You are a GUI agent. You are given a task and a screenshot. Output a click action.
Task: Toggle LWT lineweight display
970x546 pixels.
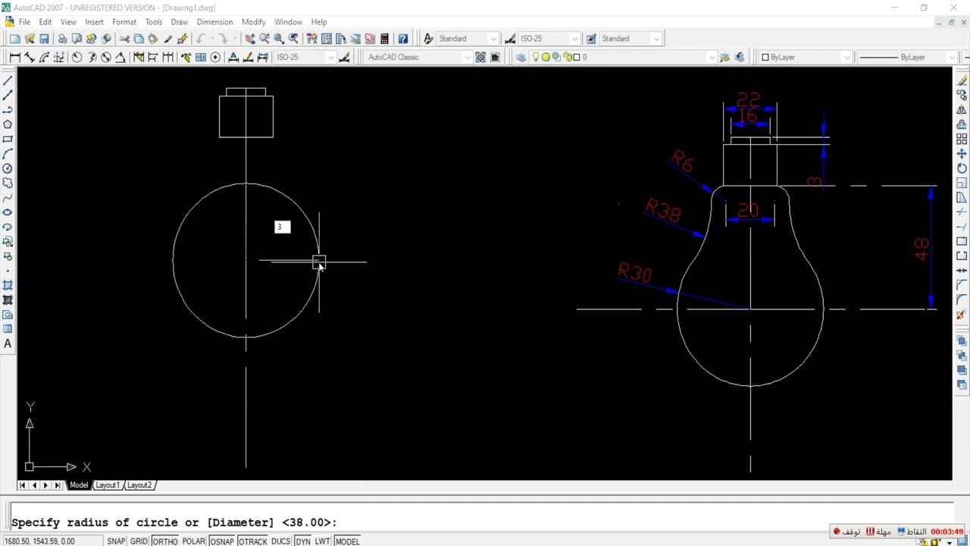coord(322,541)
